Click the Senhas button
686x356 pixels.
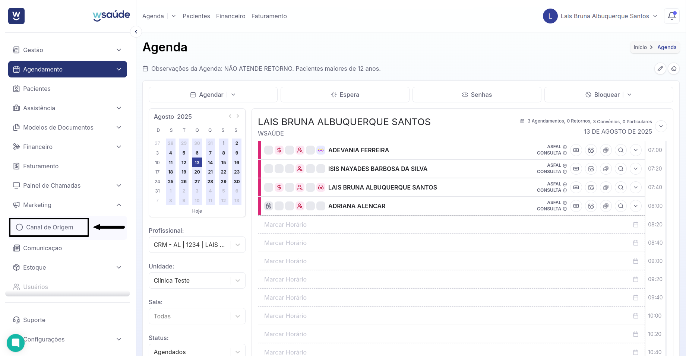point(477,95)
